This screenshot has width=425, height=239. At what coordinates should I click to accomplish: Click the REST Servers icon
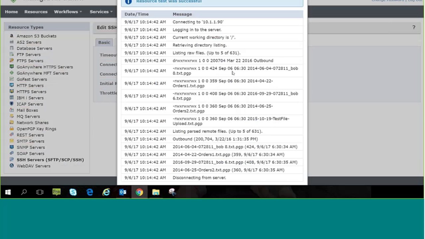(x=12, y=135)
